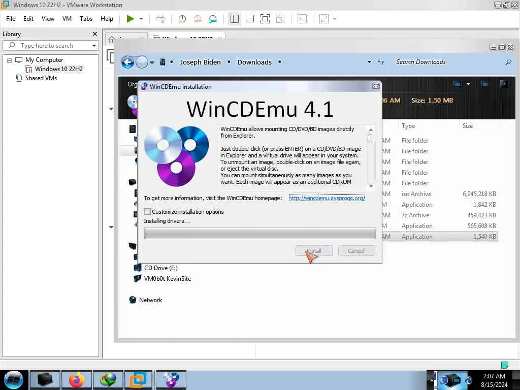Viewport: 520px width, 390px height.
Task: Click the stretch guest display icon
Action: pyautogui.click(x=324, y=19)
